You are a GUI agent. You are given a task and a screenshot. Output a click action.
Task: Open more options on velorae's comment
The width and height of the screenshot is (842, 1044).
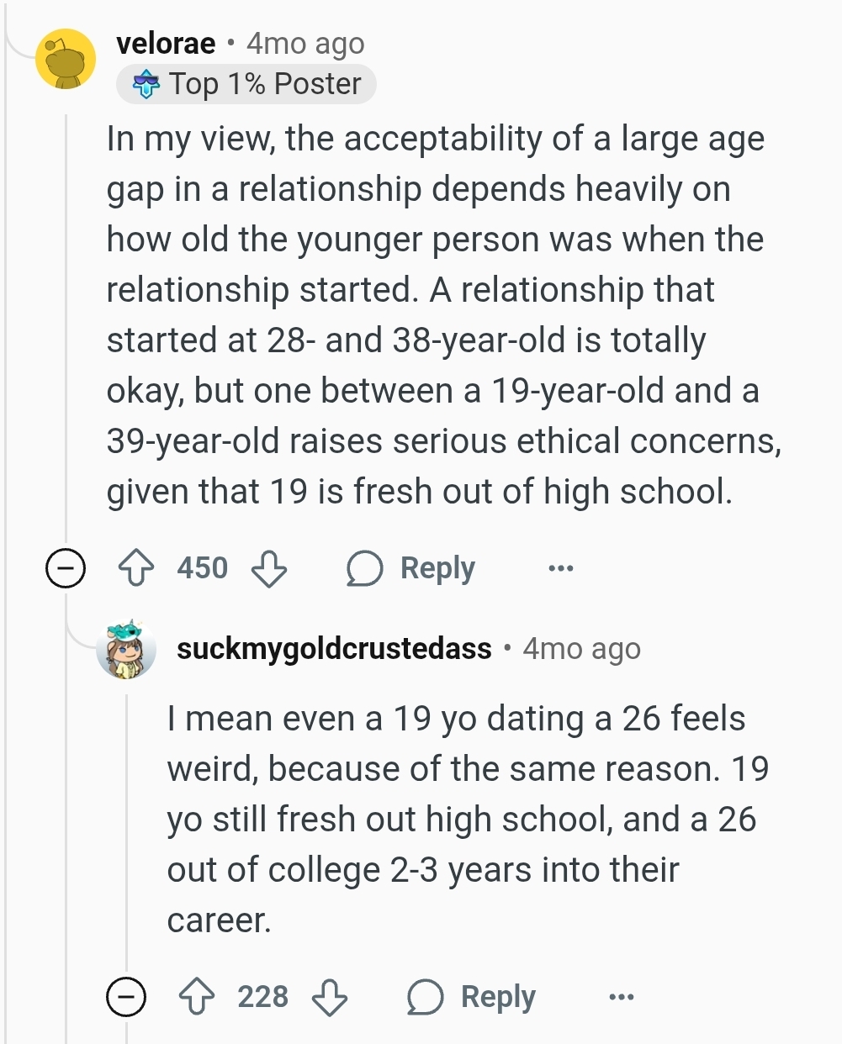[560, 568]
